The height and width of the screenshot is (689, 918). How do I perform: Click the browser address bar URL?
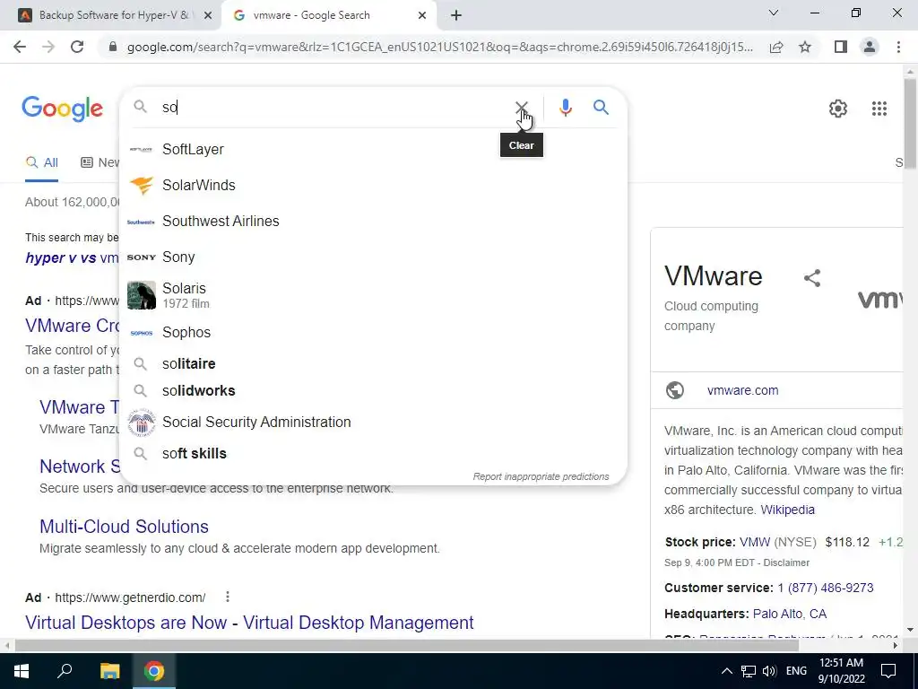tap(440, 47)
